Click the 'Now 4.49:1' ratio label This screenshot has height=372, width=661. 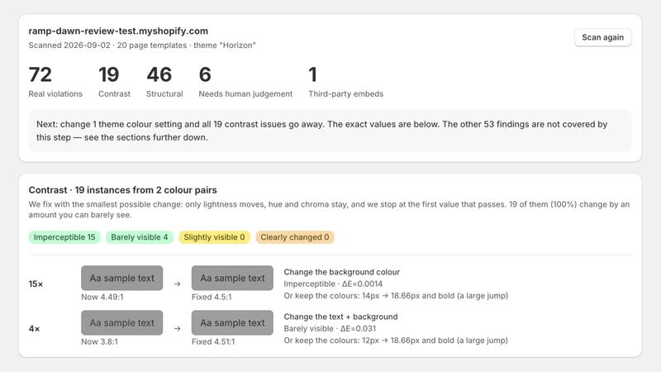tap(102, 297)
